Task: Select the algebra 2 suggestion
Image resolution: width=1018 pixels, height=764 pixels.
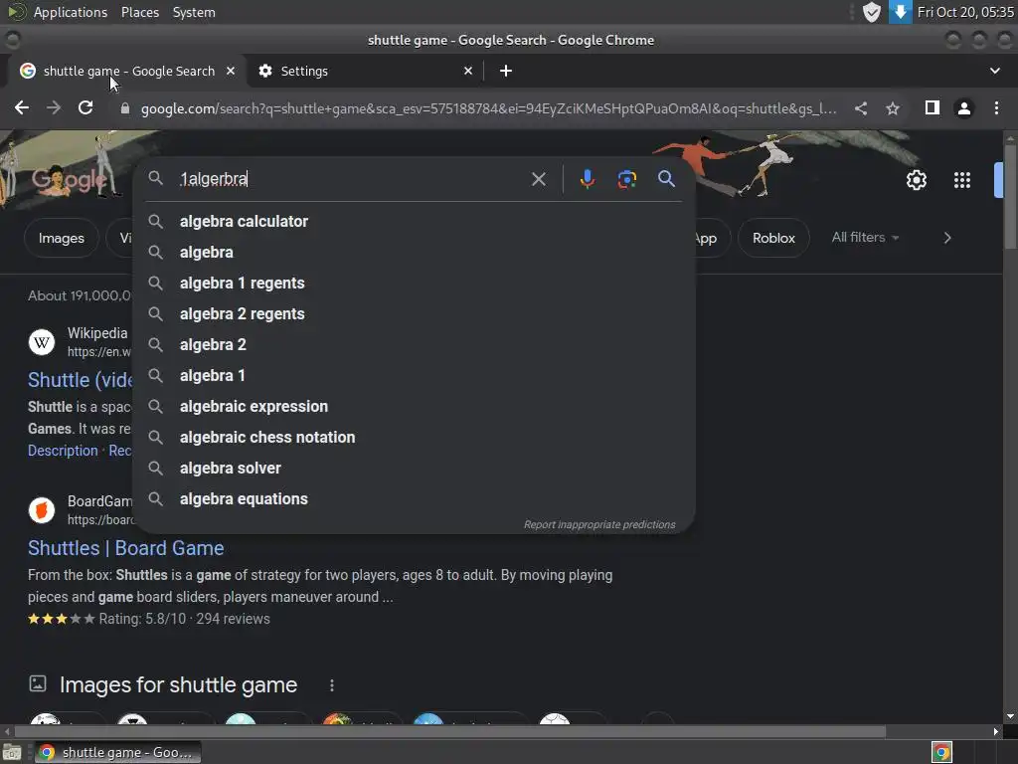Action: coord(415,344)
